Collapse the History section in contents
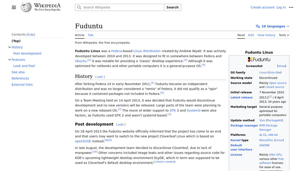The image size is (305, 171). [x=9, y=47]
